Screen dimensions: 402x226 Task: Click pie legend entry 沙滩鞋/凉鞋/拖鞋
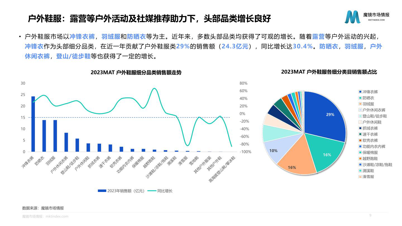(375, 165)
